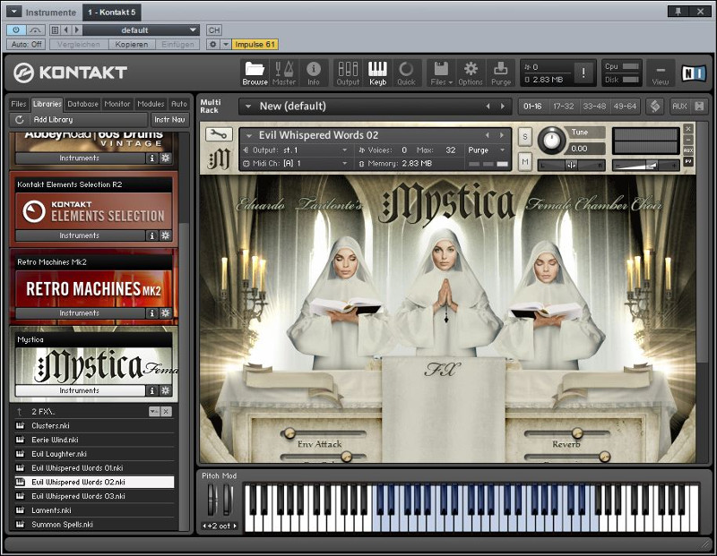Open the Midi Ch dropdown

[296, 164]
